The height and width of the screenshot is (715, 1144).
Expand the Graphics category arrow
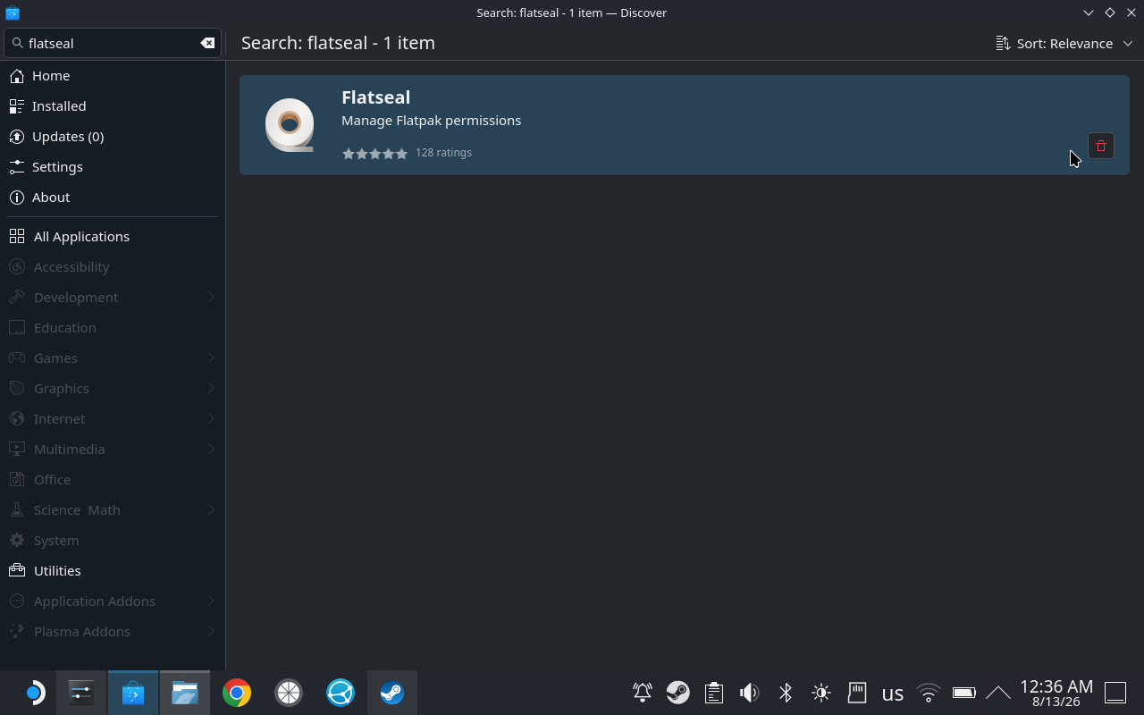coord(211,389)
